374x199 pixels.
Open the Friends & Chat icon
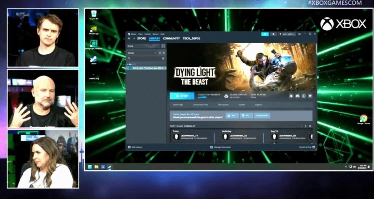click(313, 147)
